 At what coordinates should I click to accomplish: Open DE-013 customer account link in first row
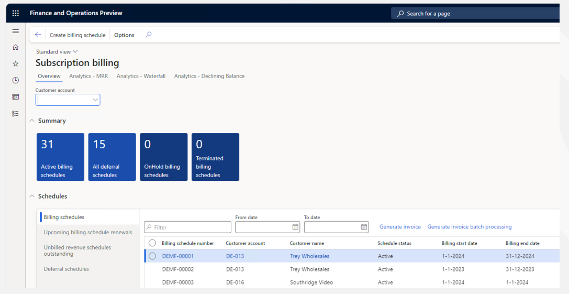[x=235, y=256]
